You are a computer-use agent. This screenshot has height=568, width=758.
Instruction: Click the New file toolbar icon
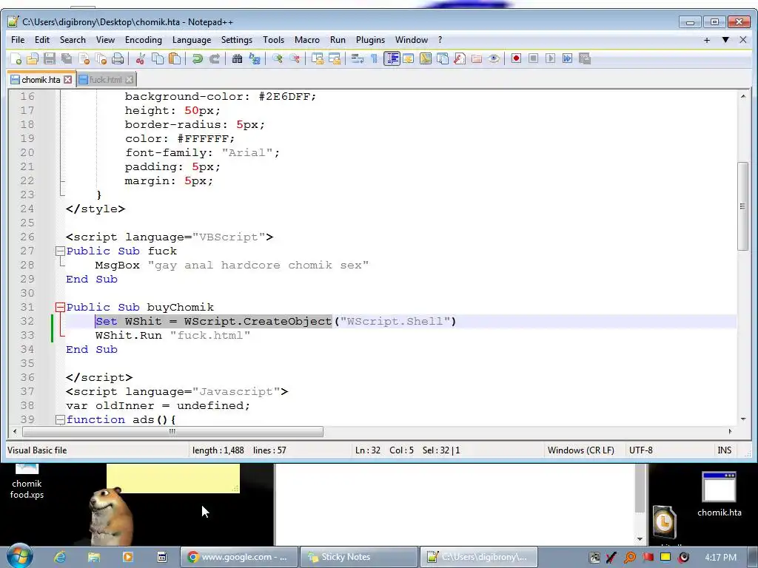click(x=16, y=59)
